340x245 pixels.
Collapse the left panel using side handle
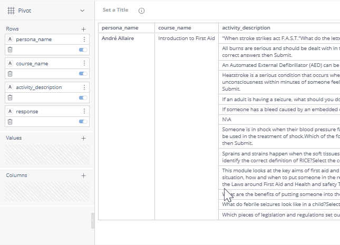[93, 220]
